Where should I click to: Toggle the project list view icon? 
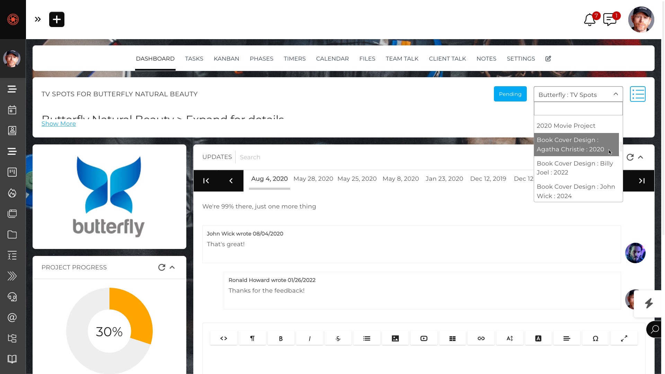[x=638, y=94]
